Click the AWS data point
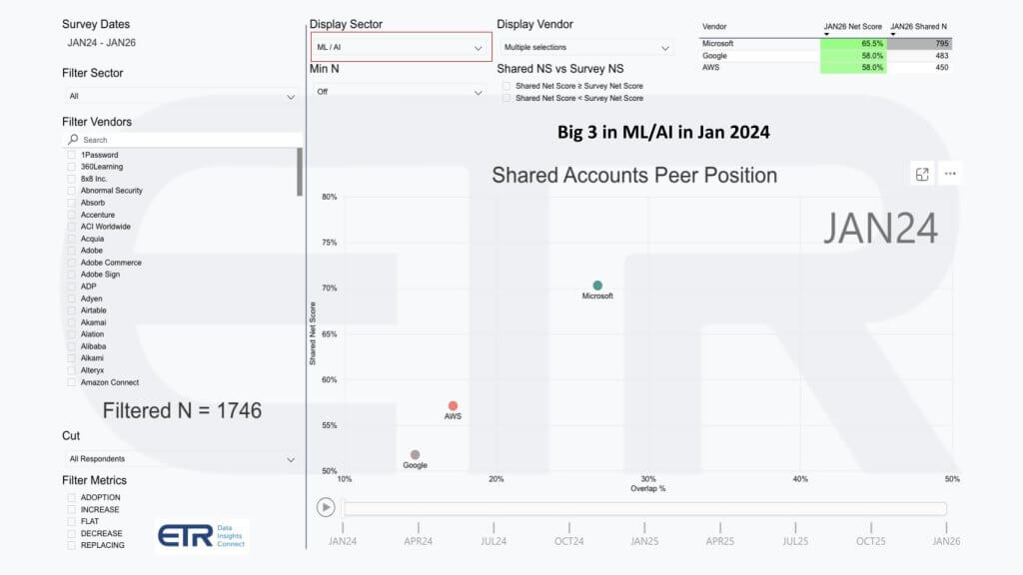 453,405
